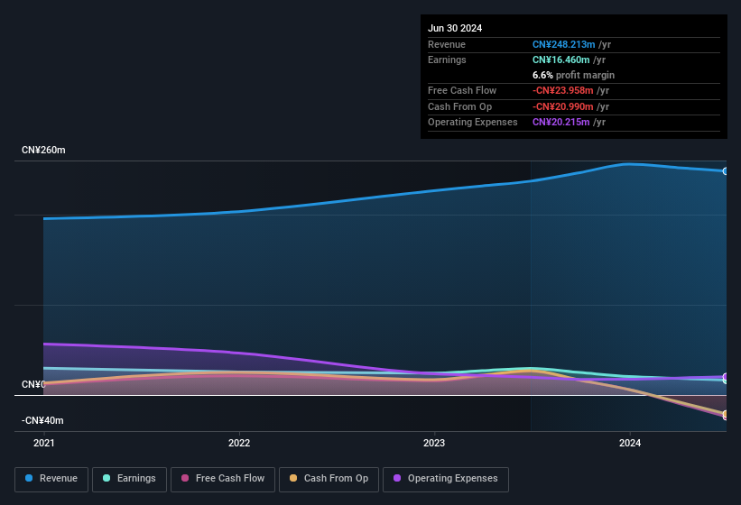Click the 2023 x-axis label
741x505 pixels.
point(434,443)
